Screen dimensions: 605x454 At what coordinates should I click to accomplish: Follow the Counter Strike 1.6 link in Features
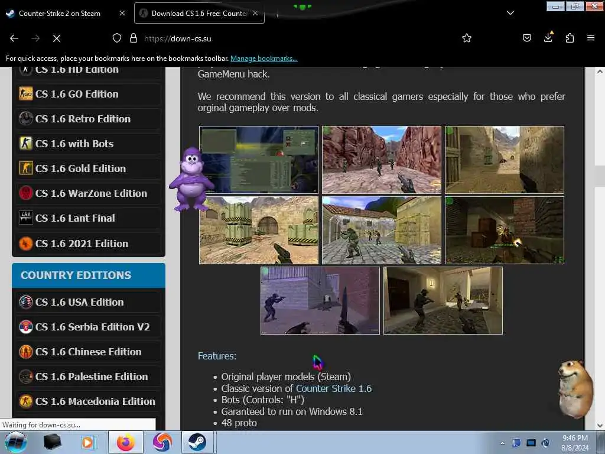pyautogui.click(x=334, y=388)
